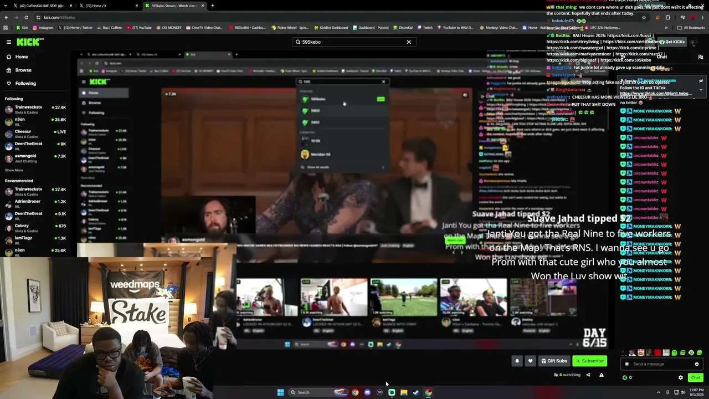The height and width of the screenshot is (399, 709).
Task: Open the All Bookmarks folder
Action: 690,28
